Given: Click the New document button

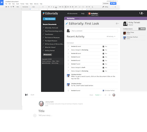Looking at the screenshot, I should [49, 19].
